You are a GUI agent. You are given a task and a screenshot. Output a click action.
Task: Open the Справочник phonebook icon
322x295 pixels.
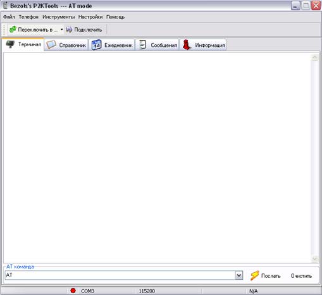pyautogui.click(x=51, y=45)
